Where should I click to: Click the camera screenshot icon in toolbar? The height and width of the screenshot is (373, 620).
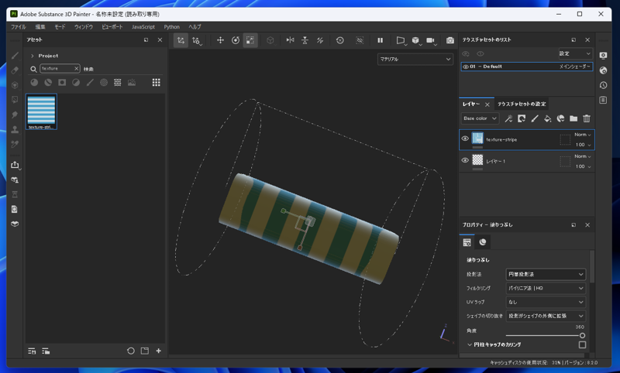[x=450, y=40]
